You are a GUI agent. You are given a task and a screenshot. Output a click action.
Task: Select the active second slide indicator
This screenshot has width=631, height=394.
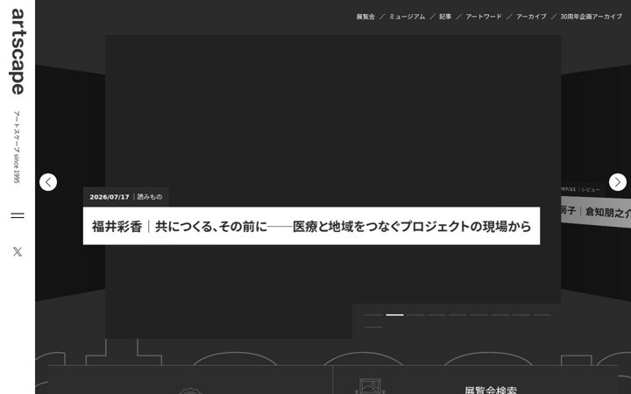[394, 315]
